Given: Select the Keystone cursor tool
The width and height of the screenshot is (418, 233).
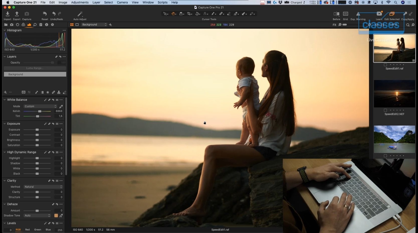Looking at the screenshot, I should coord(205,14).
